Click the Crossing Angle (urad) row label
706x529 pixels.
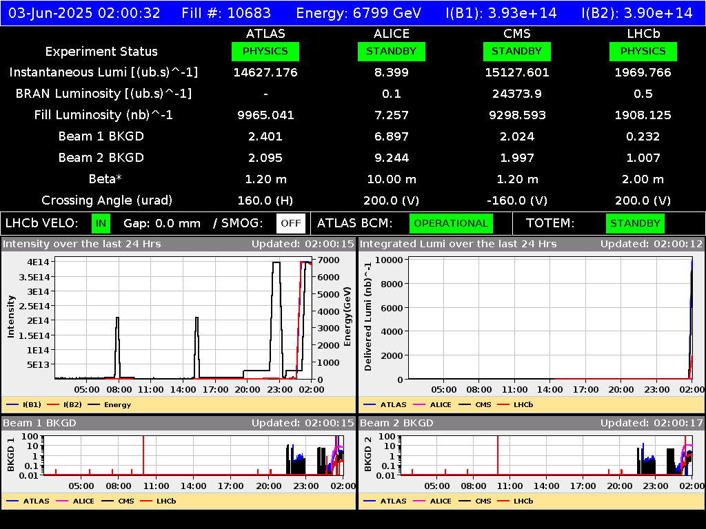(x=107, y=200)
